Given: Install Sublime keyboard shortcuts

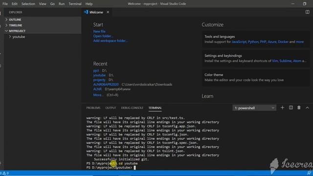Looking at the screenshot, I should (286, 61).
